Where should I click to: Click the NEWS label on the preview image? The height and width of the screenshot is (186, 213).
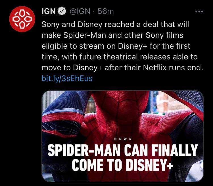123,139
